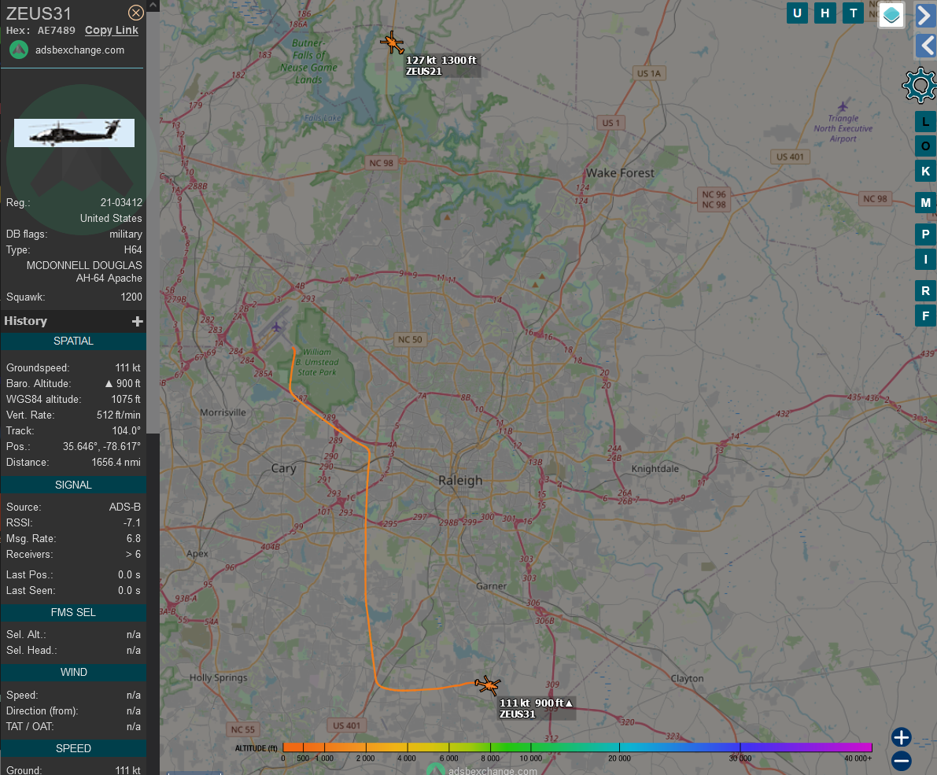The height and width of the screenshot is (775, 937).
Task: Click the ZEUS31 map label
Action: tap(537, 709)
